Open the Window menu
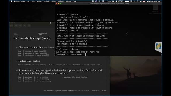The height and width of the screenshot is (96, 171). tap(68, 1)
